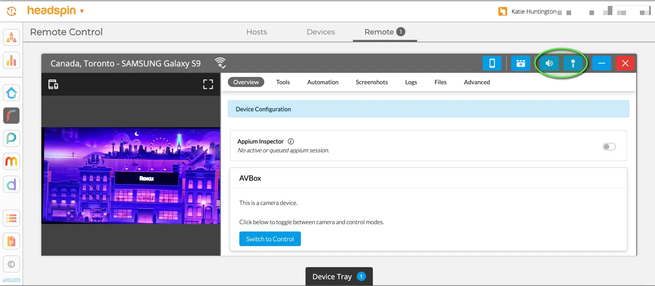This screenshot has width=655, height=286.
Task: Select the teal 'p' sidebar icon
Action: click(x=11, y=138)
